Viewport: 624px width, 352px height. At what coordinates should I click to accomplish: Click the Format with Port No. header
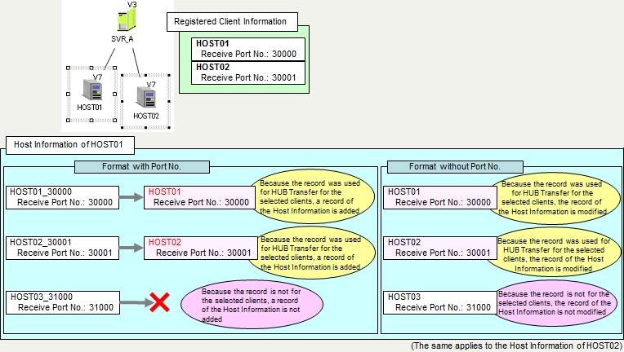point(141,166)
